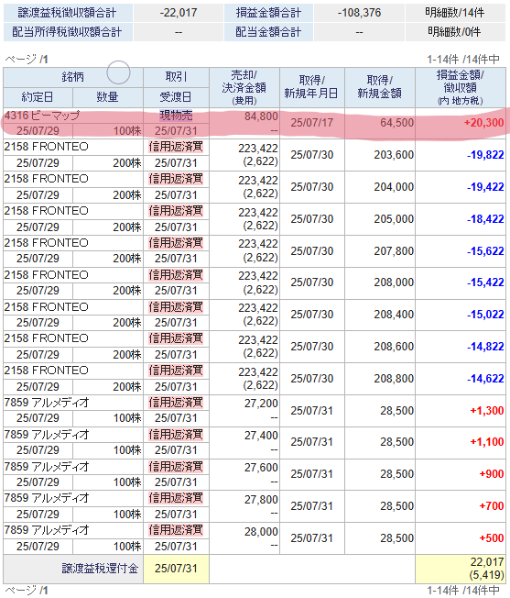Click the top ページ /1 indicator

click(x=27, y=60)
